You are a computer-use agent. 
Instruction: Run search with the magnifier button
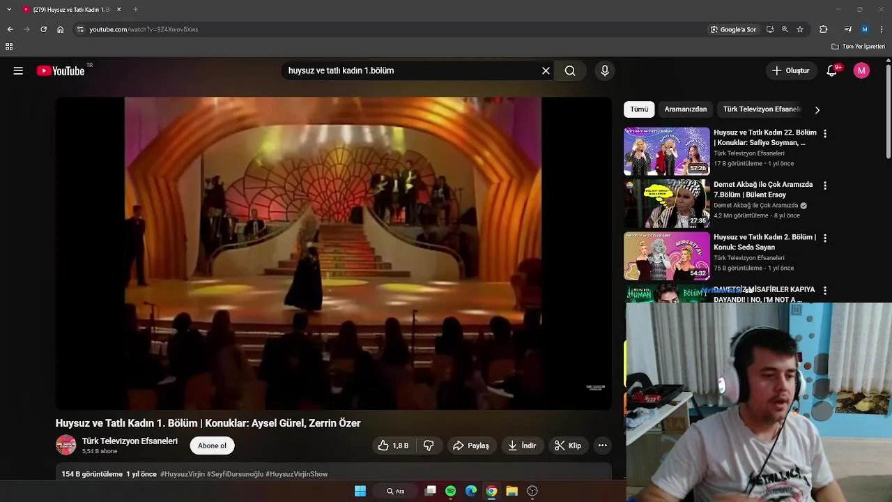point(570,70)
